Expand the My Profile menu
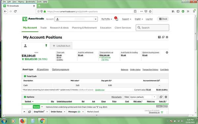198x124 pixels. click(107, 19)
